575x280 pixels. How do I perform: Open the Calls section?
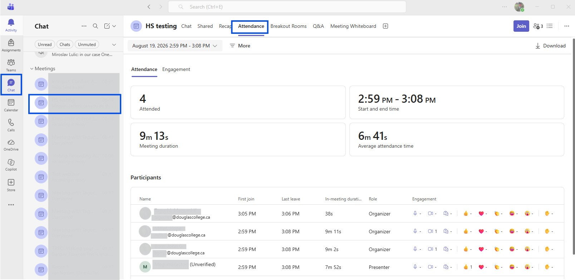pyautogui.click(x=11, y=125)
